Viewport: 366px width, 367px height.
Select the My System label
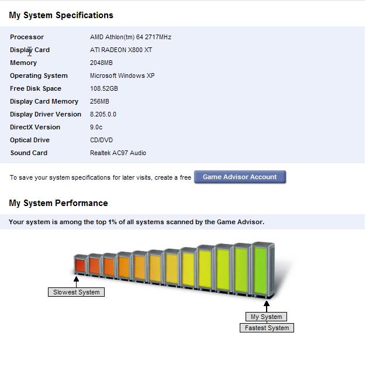coord(266,317)
